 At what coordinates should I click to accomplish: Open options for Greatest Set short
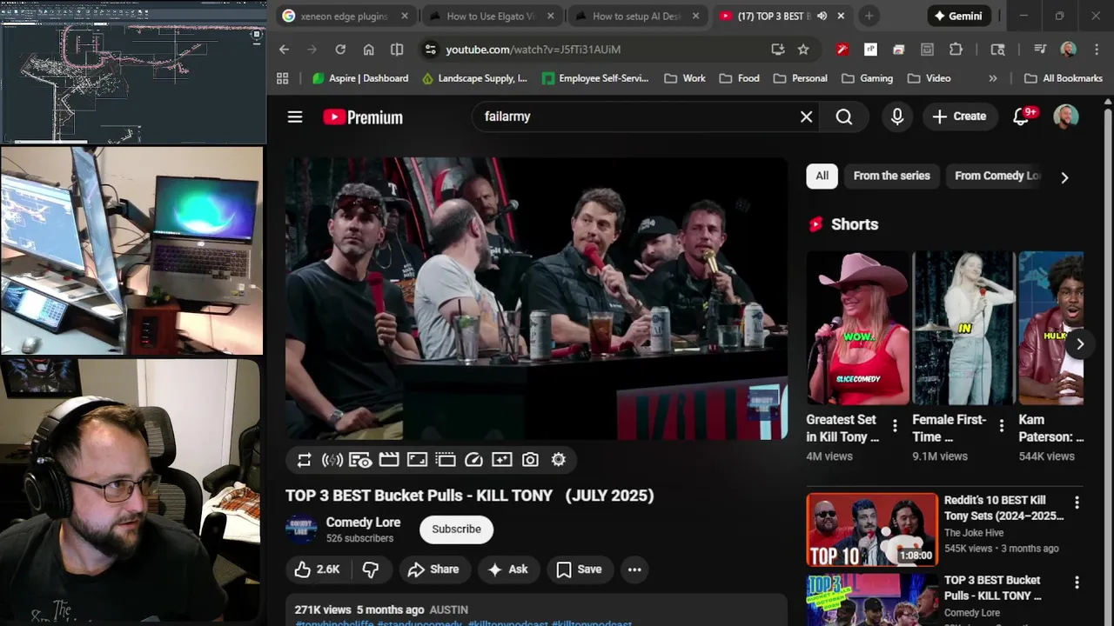(x=895, y=426)
